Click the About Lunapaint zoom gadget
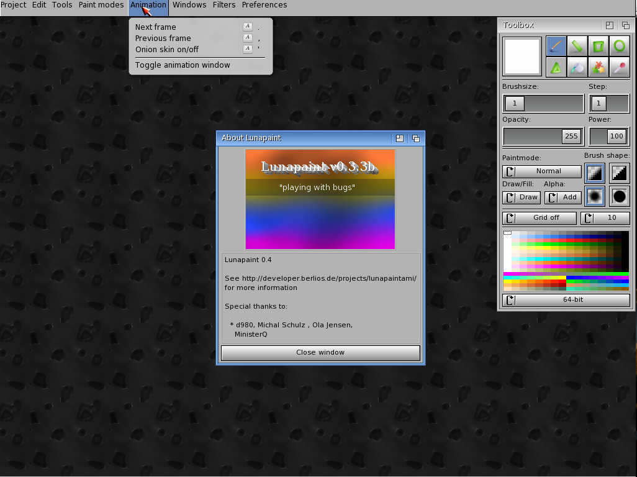Viewport: 637px width, 477px height. [x=400, y=139]
